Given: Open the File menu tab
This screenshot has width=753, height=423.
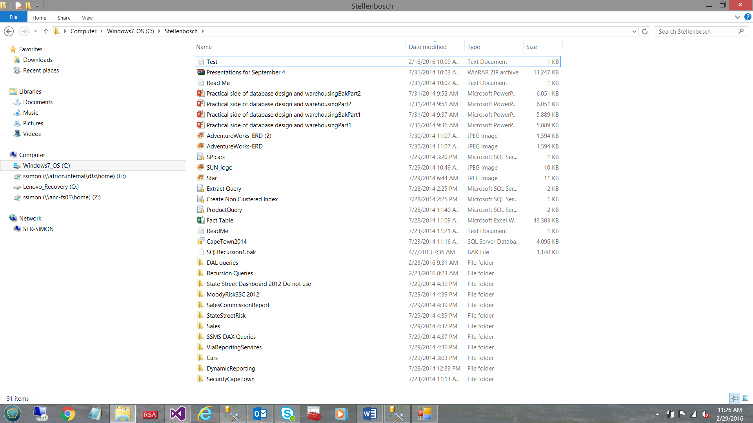Looking at the screenshot, I should 13,17.
